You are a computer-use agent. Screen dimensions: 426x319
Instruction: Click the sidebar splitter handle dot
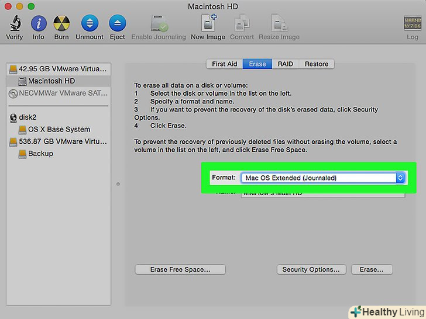pos(118,184)
